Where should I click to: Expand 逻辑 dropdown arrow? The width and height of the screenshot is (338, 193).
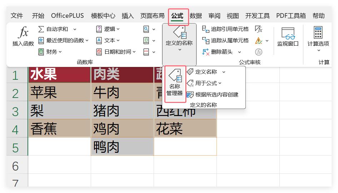(118, 29)
